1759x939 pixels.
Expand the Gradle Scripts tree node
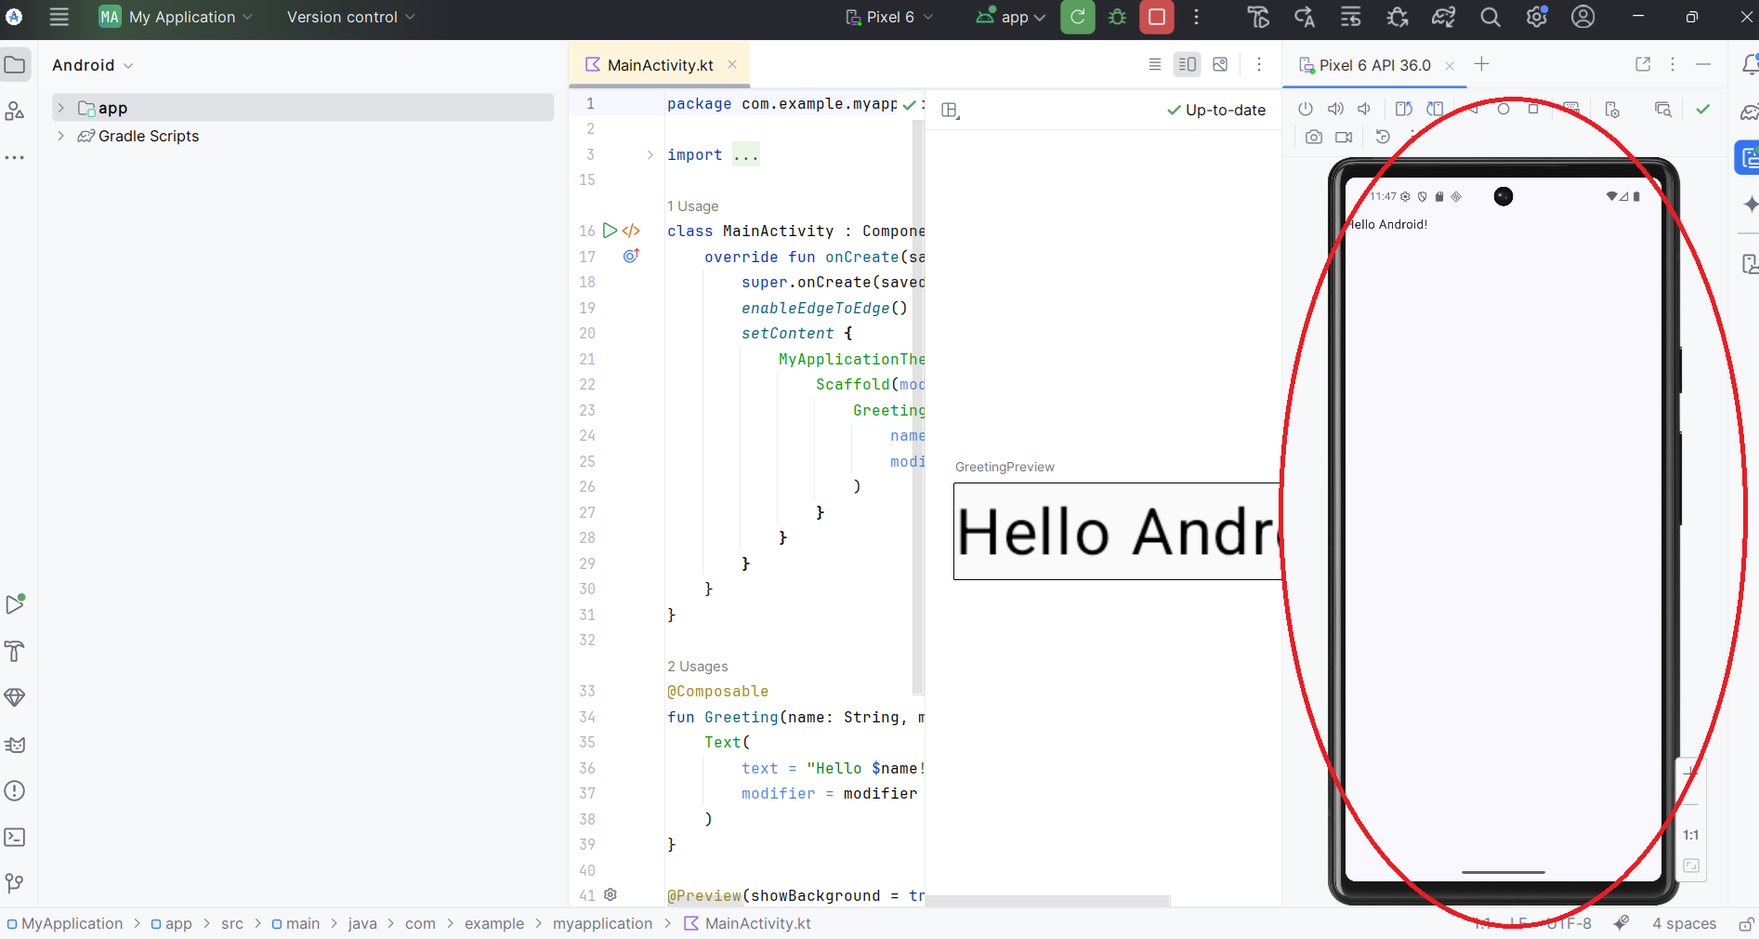coord(61,136)
